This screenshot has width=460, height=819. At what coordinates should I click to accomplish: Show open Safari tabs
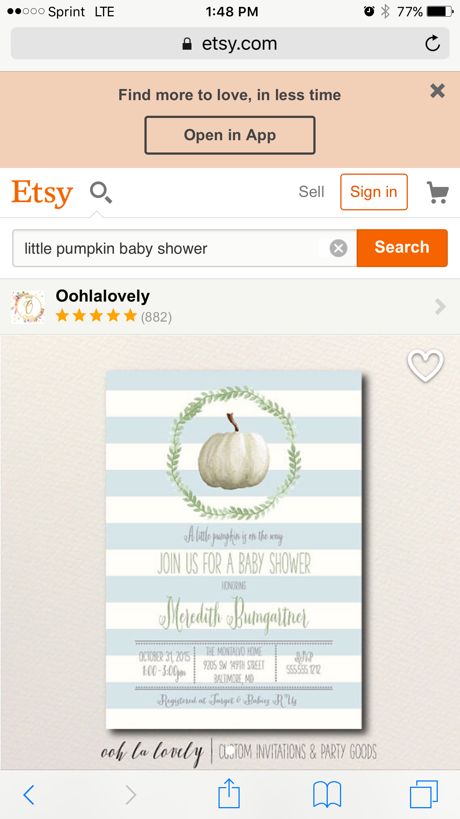click(424, 794)
